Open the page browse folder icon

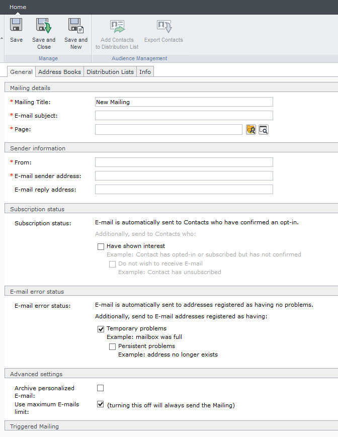click(x=251, y=130)
